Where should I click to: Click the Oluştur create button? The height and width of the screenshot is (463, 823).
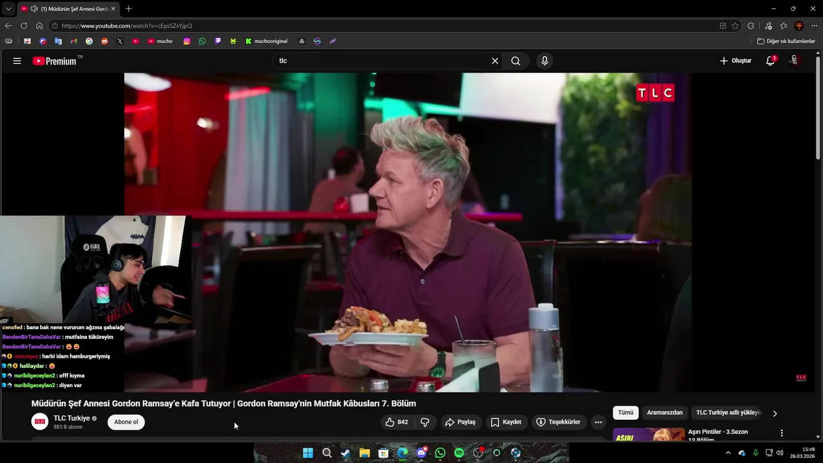(736, 61)
